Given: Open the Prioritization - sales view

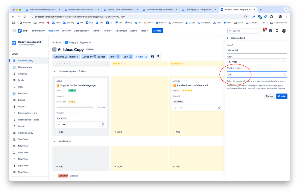Looking at the screenshot, I should [28, 120].
